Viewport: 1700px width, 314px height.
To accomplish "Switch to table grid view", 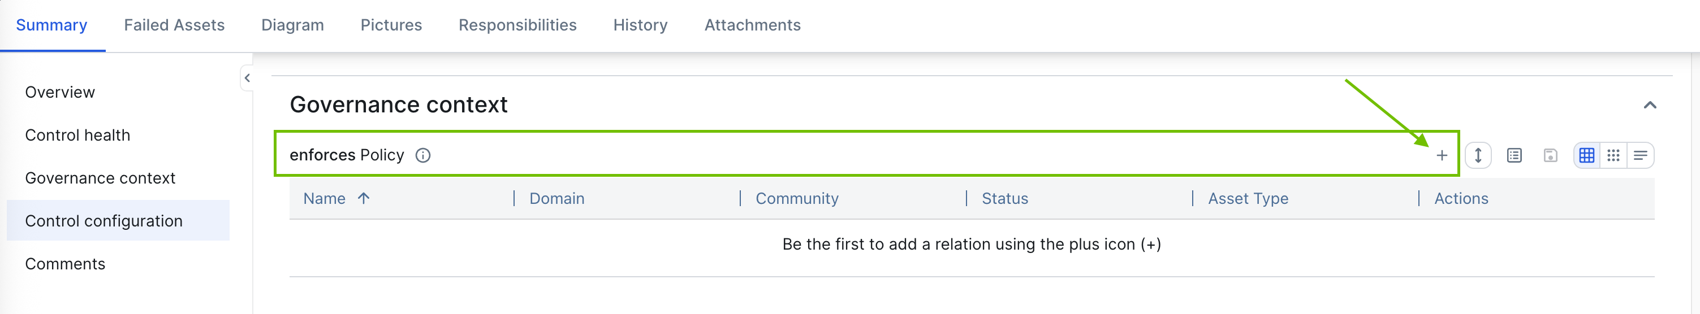I will pyautogui.click(x=1586, y=156).
